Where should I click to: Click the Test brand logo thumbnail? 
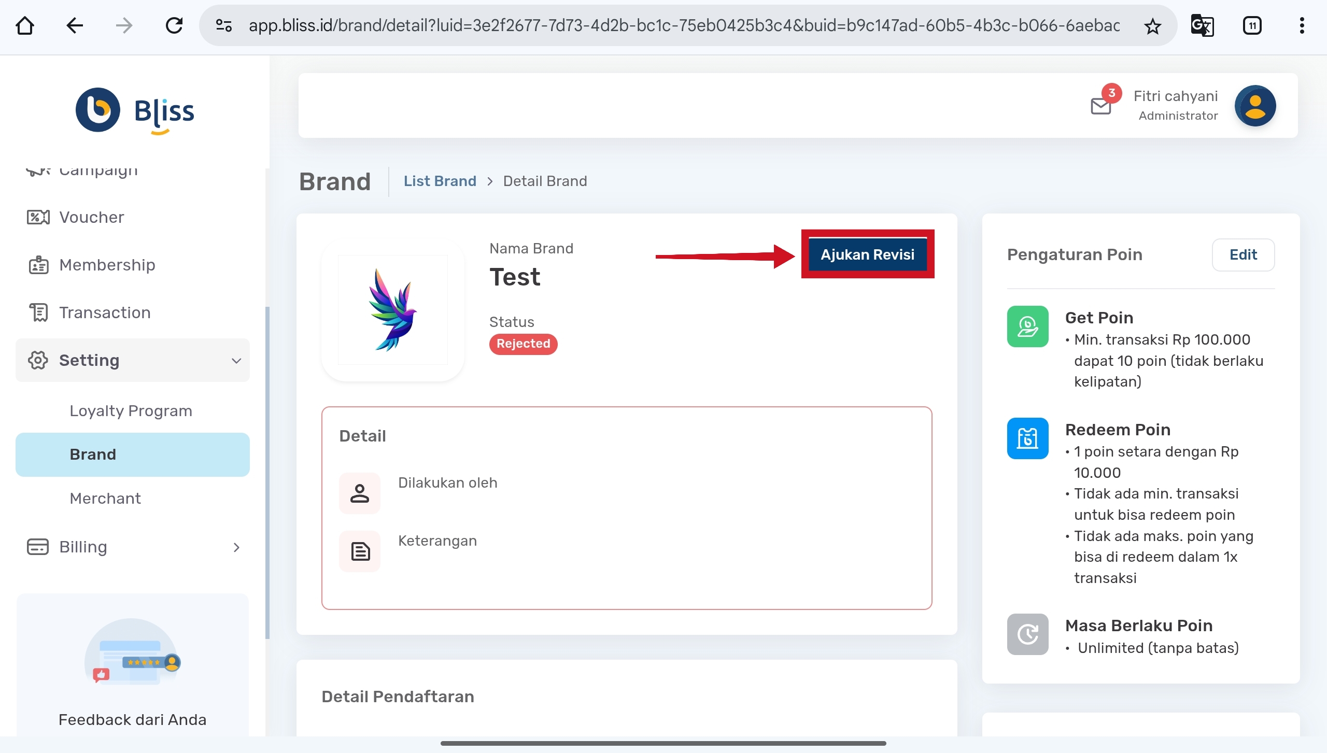(x=392, y=310)
